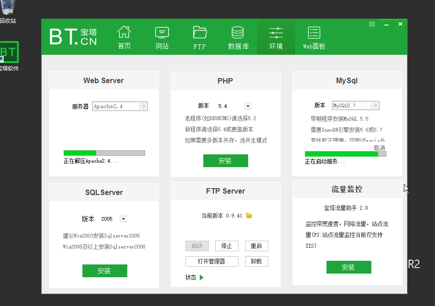Click the FTP Server 启动 button

coord(197,246)
